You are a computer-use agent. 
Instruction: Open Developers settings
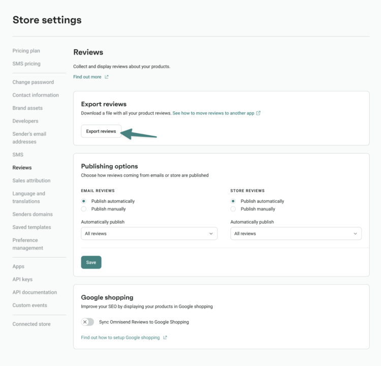click(x=25, y=121)
